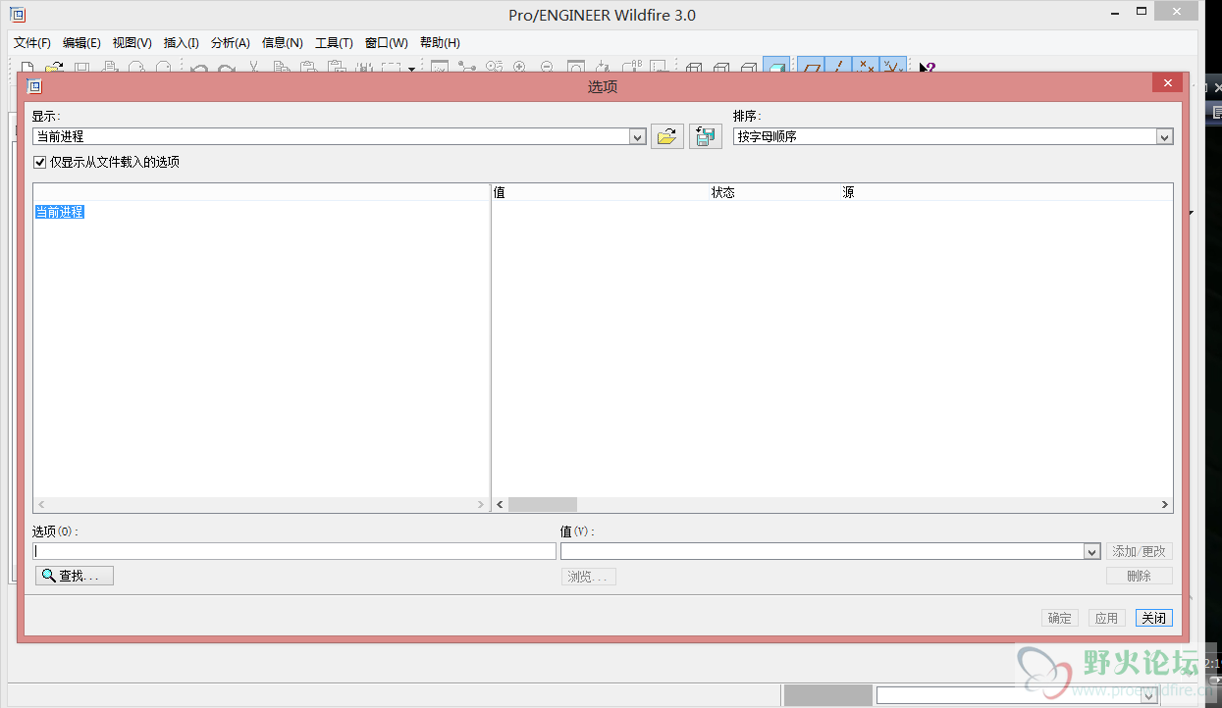Open 信息(N) menu

pos(283,43)
